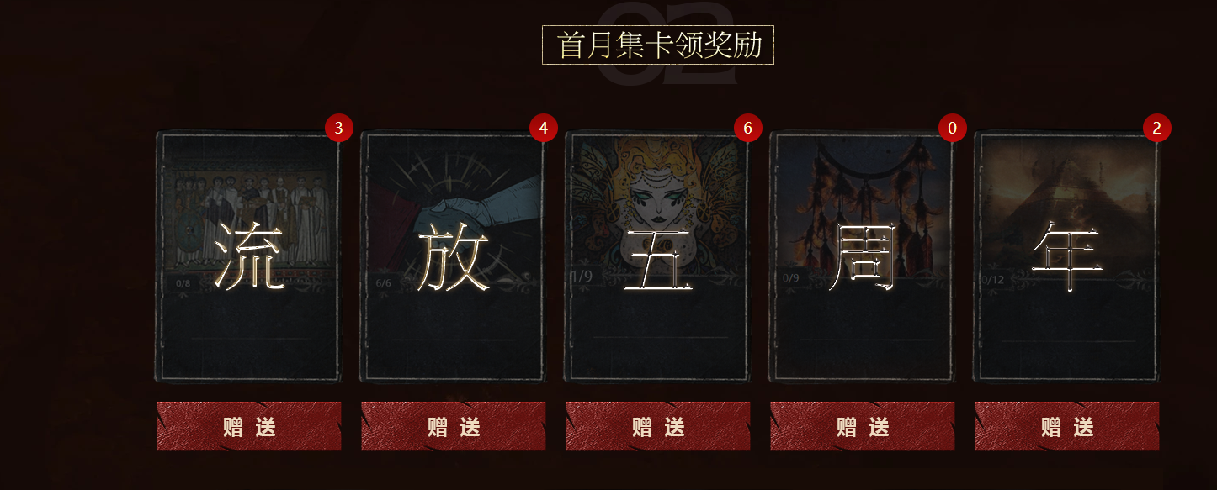Image resolution: width=1217 pixels, height=490 pixels.
Task: Select the 年 pyramid card
Action: point(1066,256)
